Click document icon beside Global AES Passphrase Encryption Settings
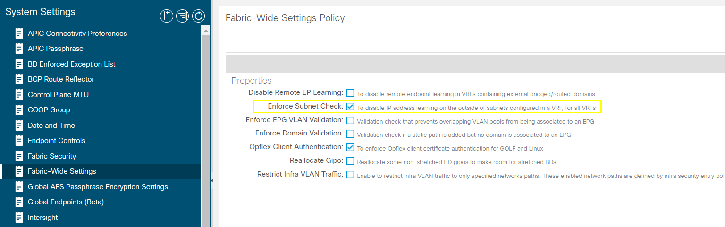725x227 pixels. tap(19, 187)
